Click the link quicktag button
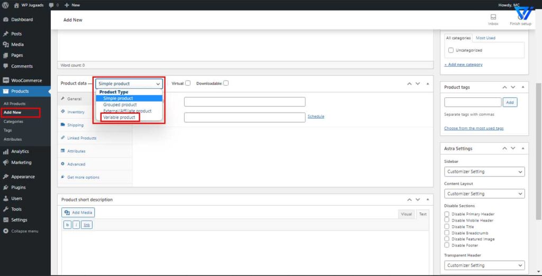 [87, 225]
